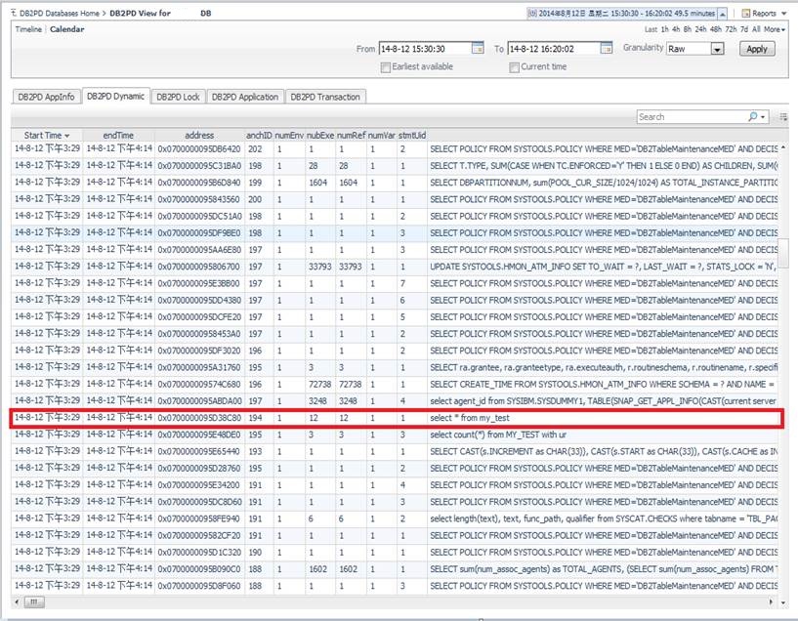Go to DB2PD Databases Home breadcrumb
The height and width of the screenshot is (621, 798).
[59, 14]
